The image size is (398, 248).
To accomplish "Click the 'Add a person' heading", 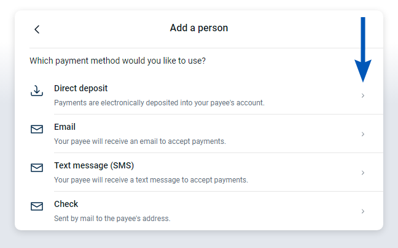I will coord(199,28).
